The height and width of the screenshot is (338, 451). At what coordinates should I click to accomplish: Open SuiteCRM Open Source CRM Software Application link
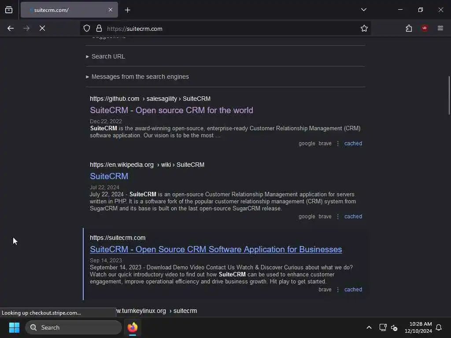point(216,250)
